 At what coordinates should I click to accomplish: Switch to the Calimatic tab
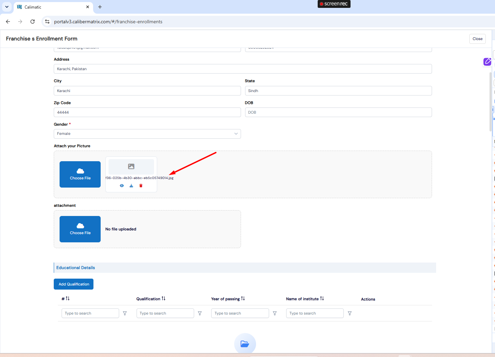coord(53,7)
